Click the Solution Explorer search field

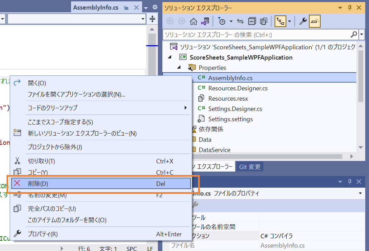(x=256, y=35)
